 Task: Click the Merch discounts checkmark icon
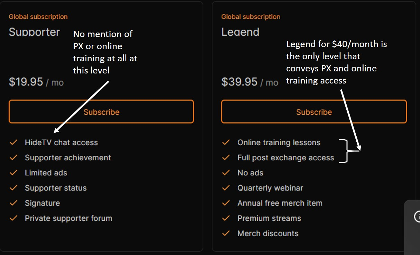[x=226, y=234]
